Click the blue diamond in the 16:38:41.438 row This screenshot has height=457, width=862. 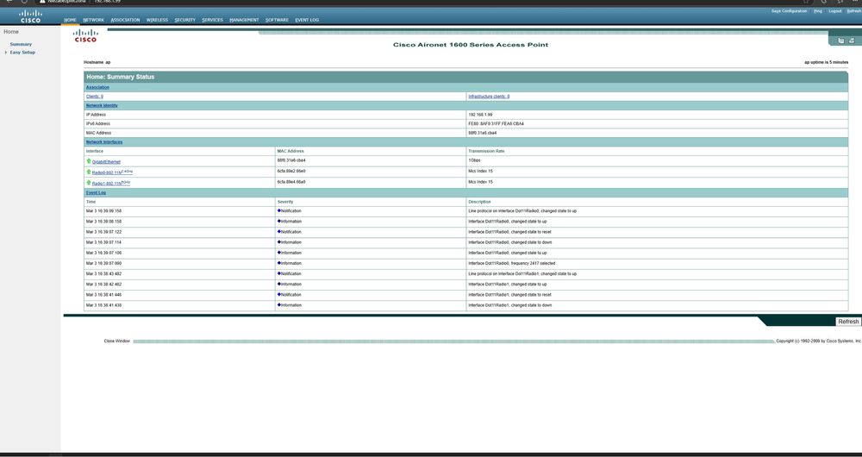pos(279,304)
